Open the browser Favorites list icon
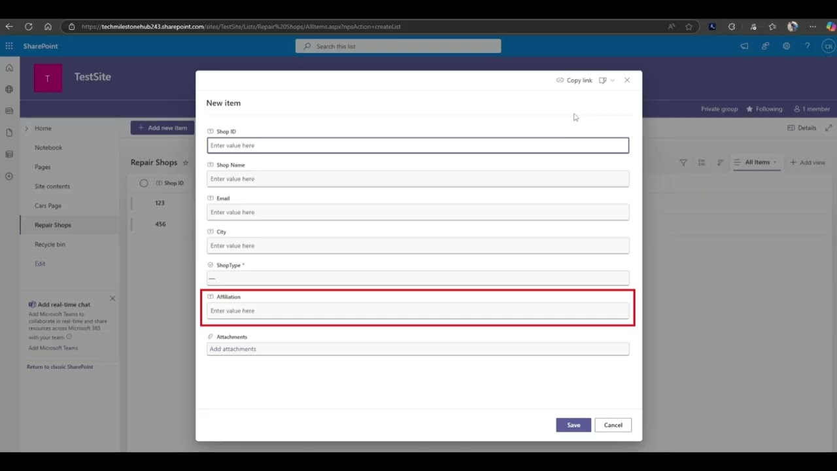 point(772,27)
